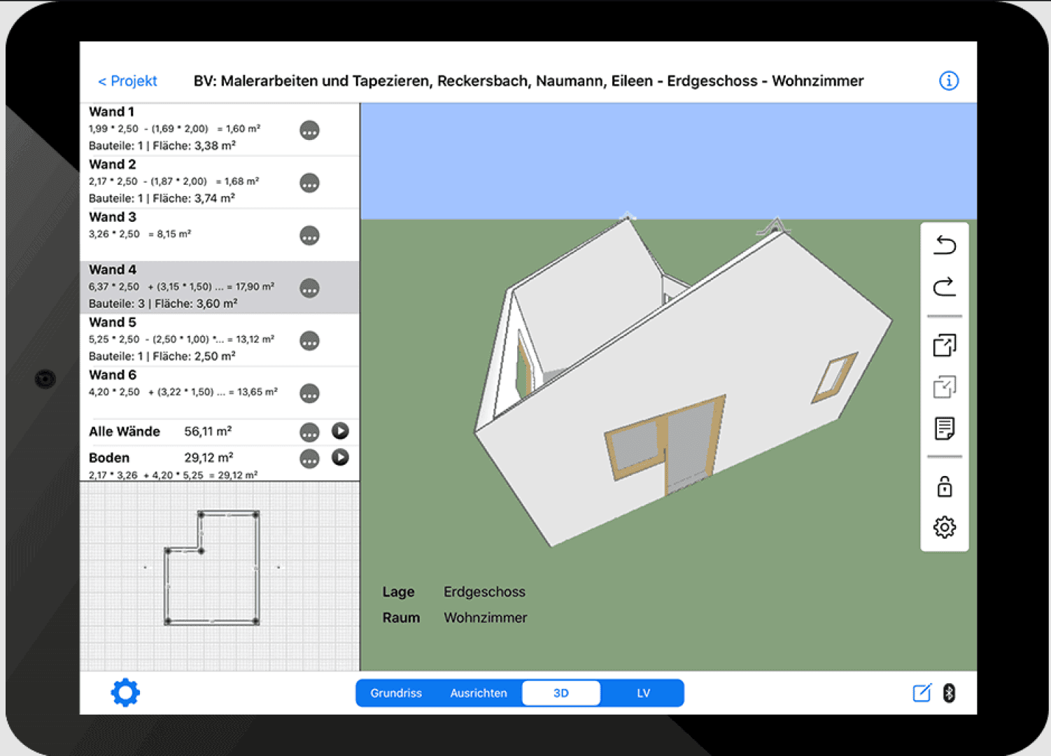Open the more options for Wand 2
1051x756 pixels.
[309, 183]
